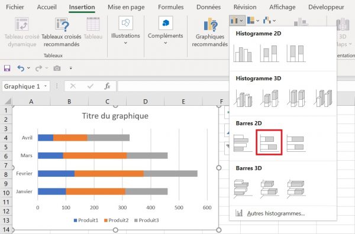
Task: Click the orange Produit2 legend swatch
Action: [x=105, y=220]
